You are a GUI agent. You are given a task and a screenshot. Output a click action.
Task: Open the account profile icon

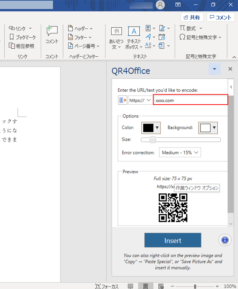[x=160, y=5]
